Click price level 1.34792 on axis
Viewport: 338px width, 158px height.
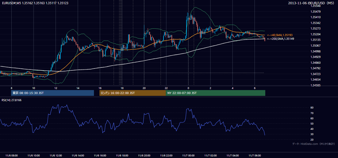(x=316, y=68)
